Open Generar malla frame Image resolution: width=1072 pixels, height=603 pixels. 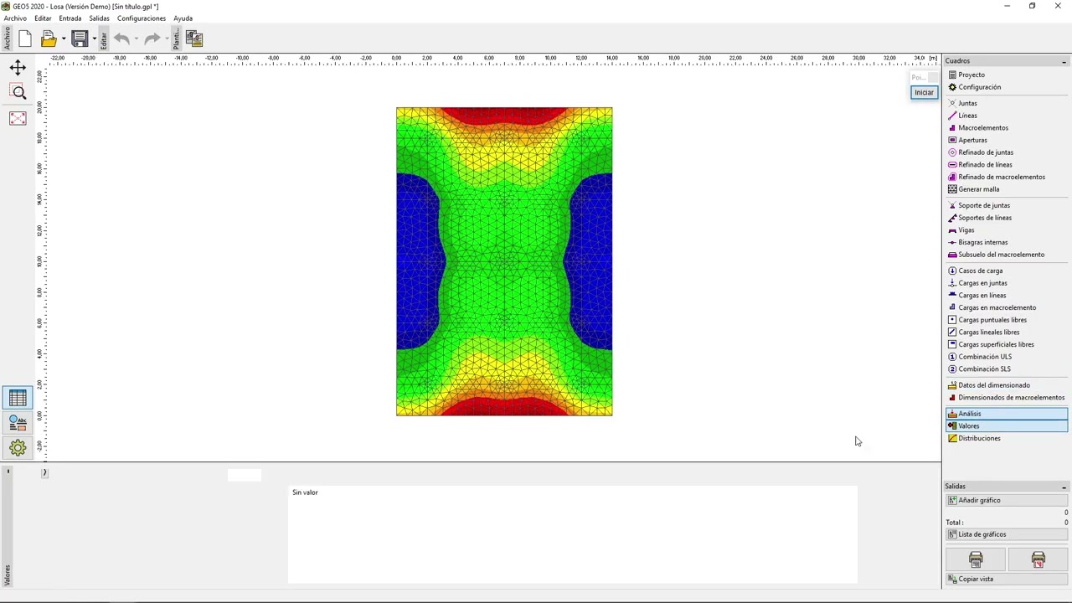[x=1007, y=189]
